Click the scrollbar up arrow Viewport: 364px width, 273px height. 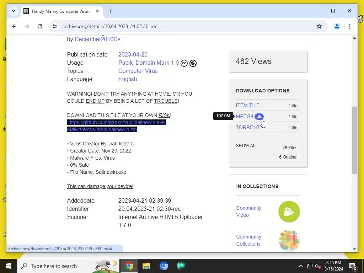coord(354,38)
